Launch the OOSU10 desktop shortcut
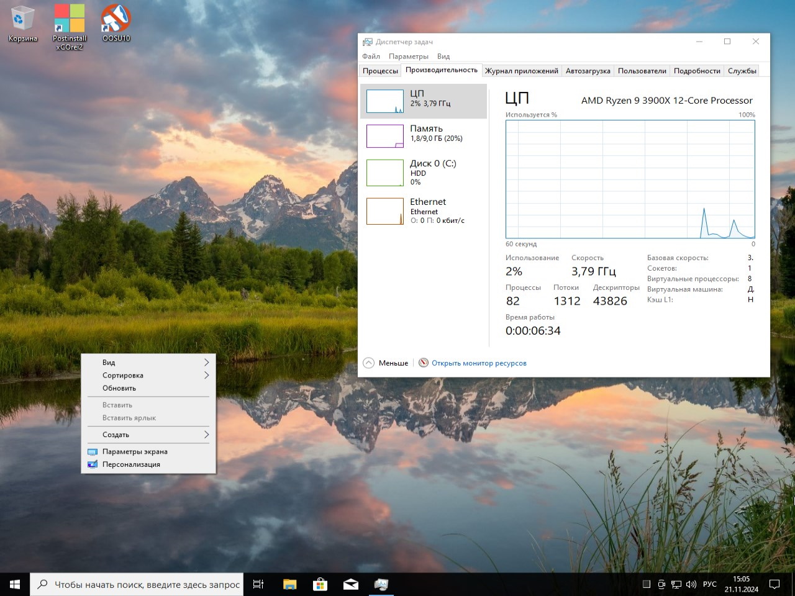Viewport: 795px width, 596px height. [116, 24]
